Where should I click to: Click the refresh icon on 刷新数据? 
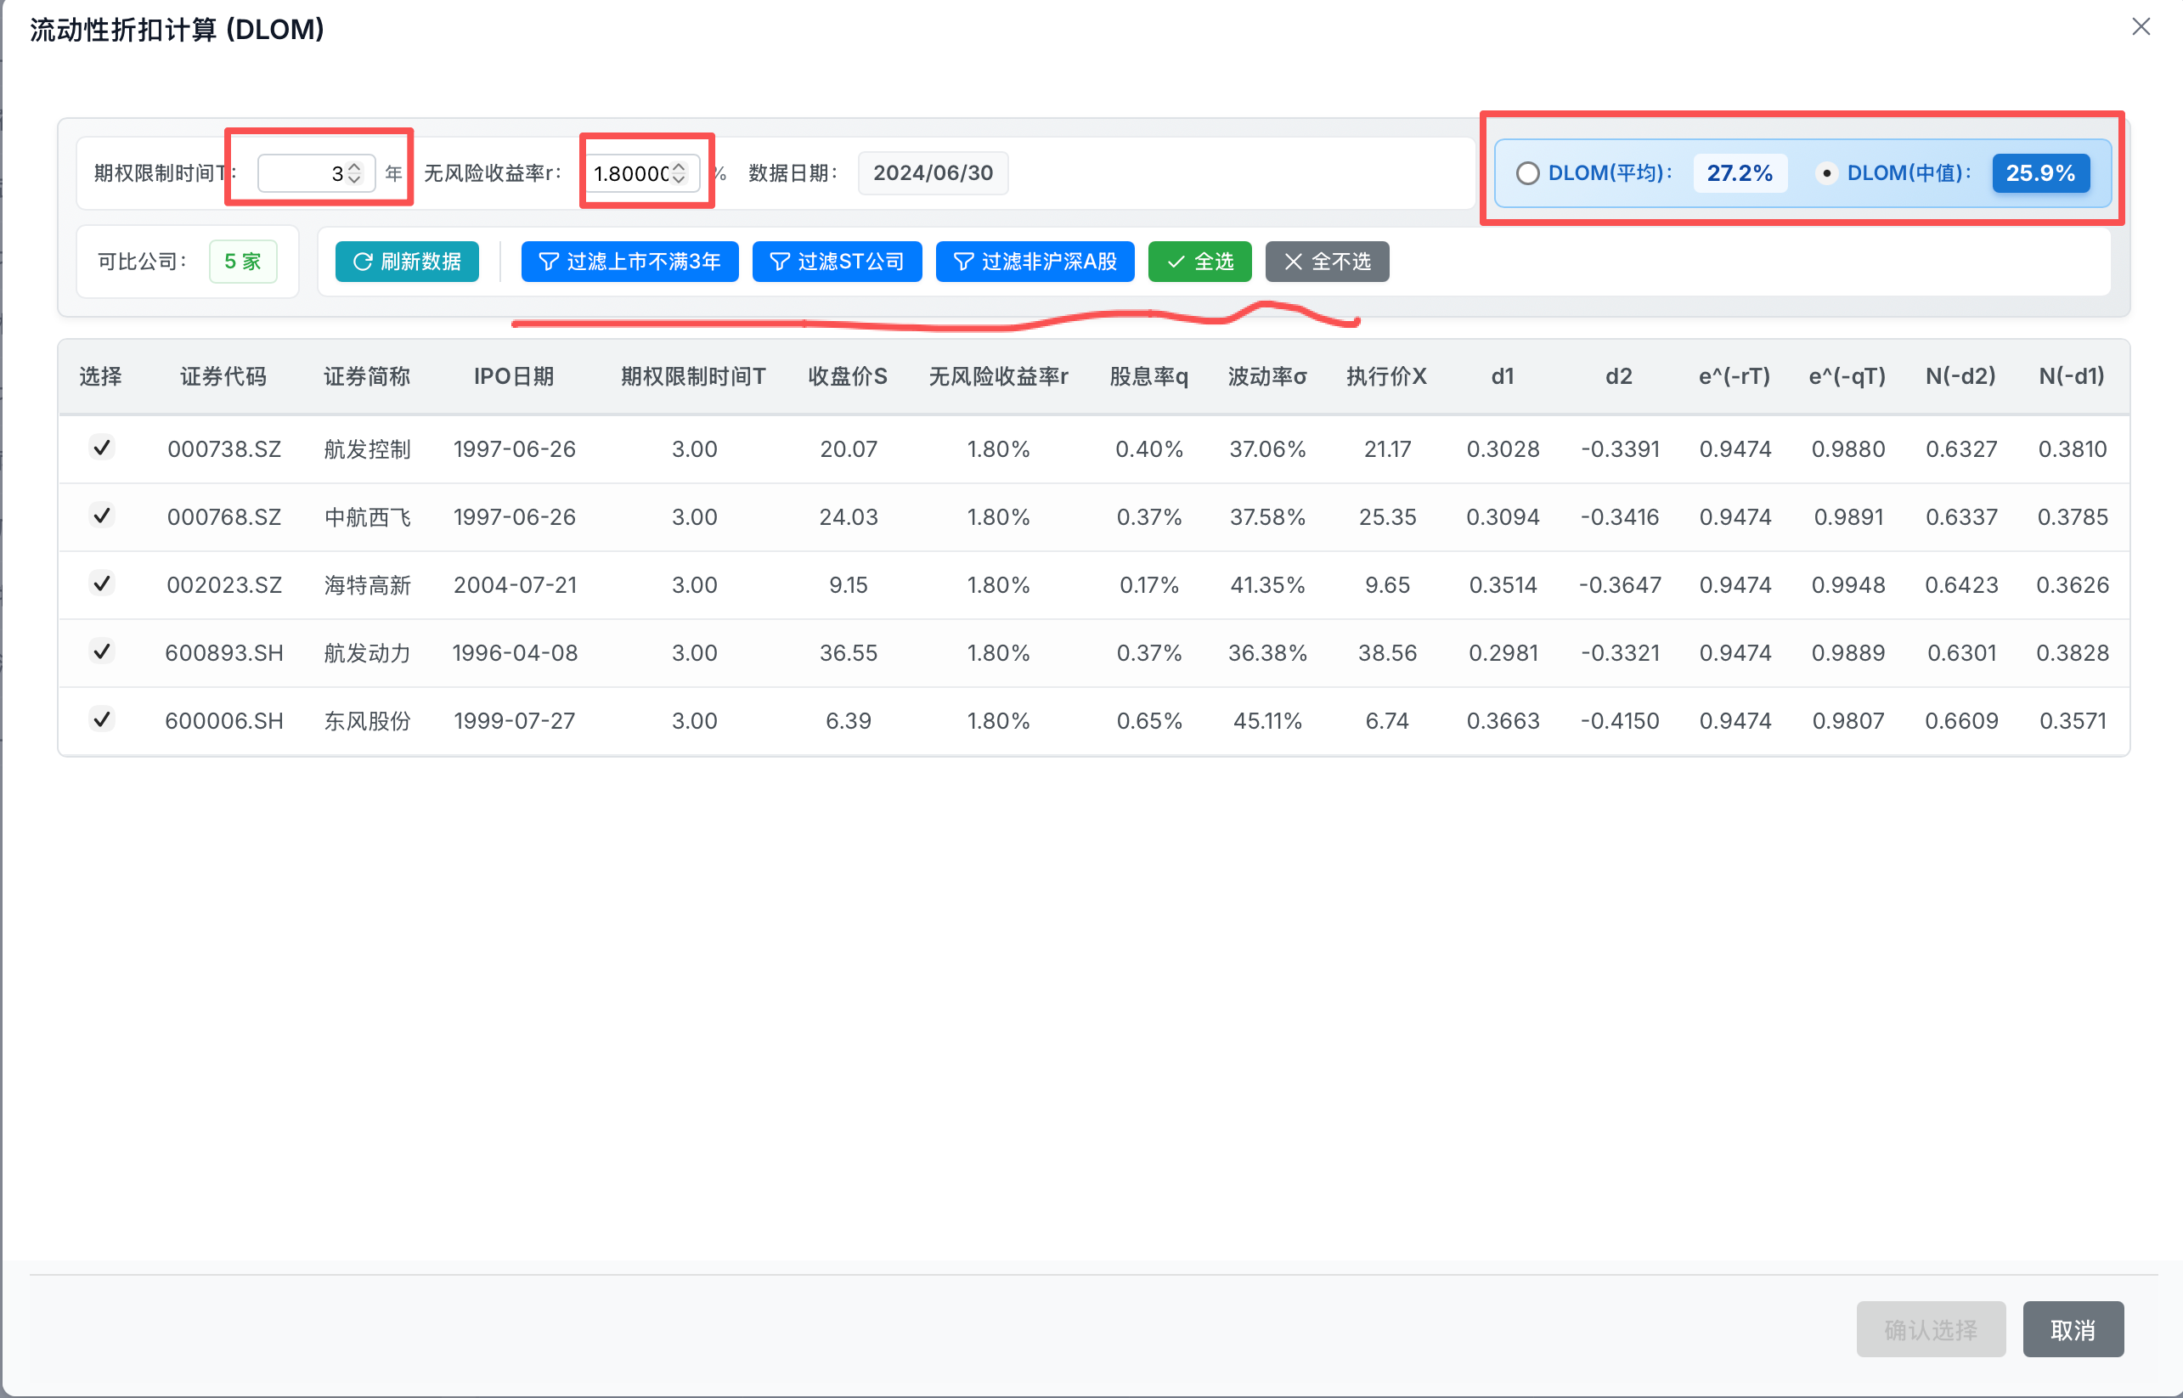pyautogui.click(x=362, y=262)
